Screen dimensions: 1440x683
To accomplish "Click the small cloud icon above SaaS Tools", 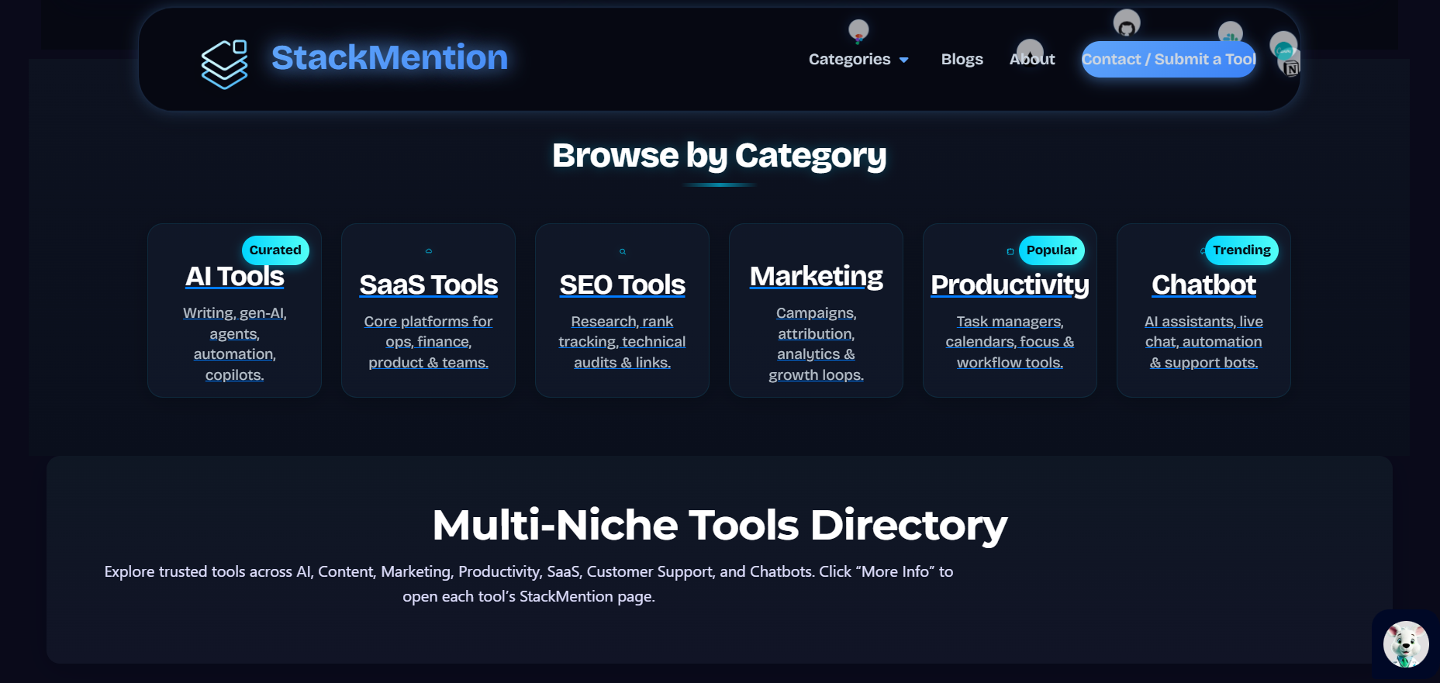I will (x=428, y=251).
